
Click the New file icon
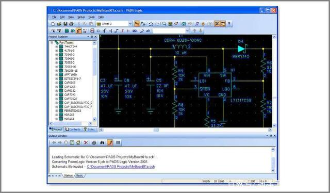pyautogui.click(x=53, y=24)
